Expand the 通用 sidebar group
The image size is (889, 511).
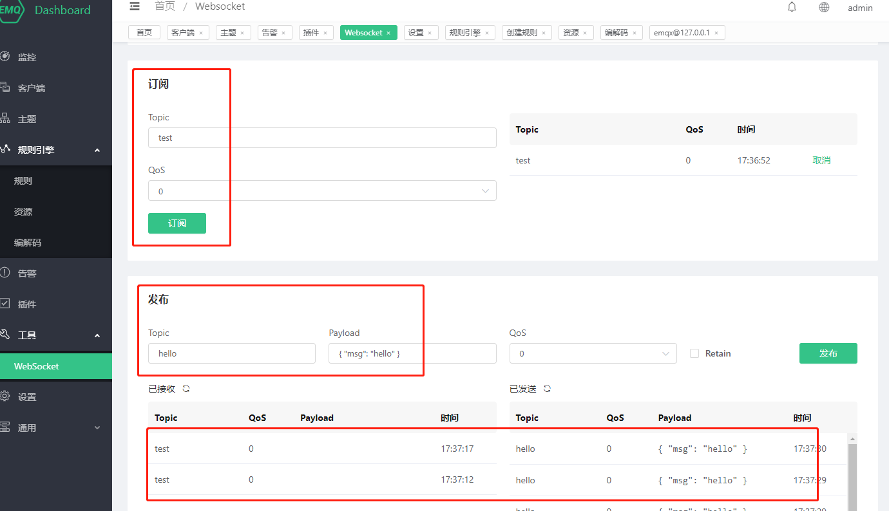pyautogui.click(x=56, y=428)
